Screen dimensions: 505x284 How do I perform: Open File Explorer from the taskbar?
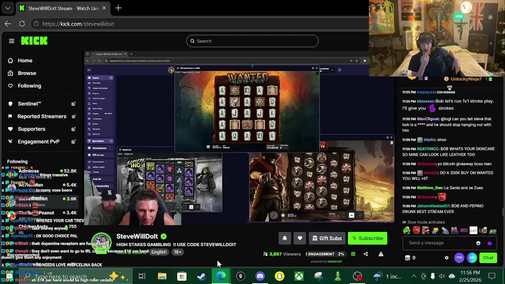(x=162, y=276)
